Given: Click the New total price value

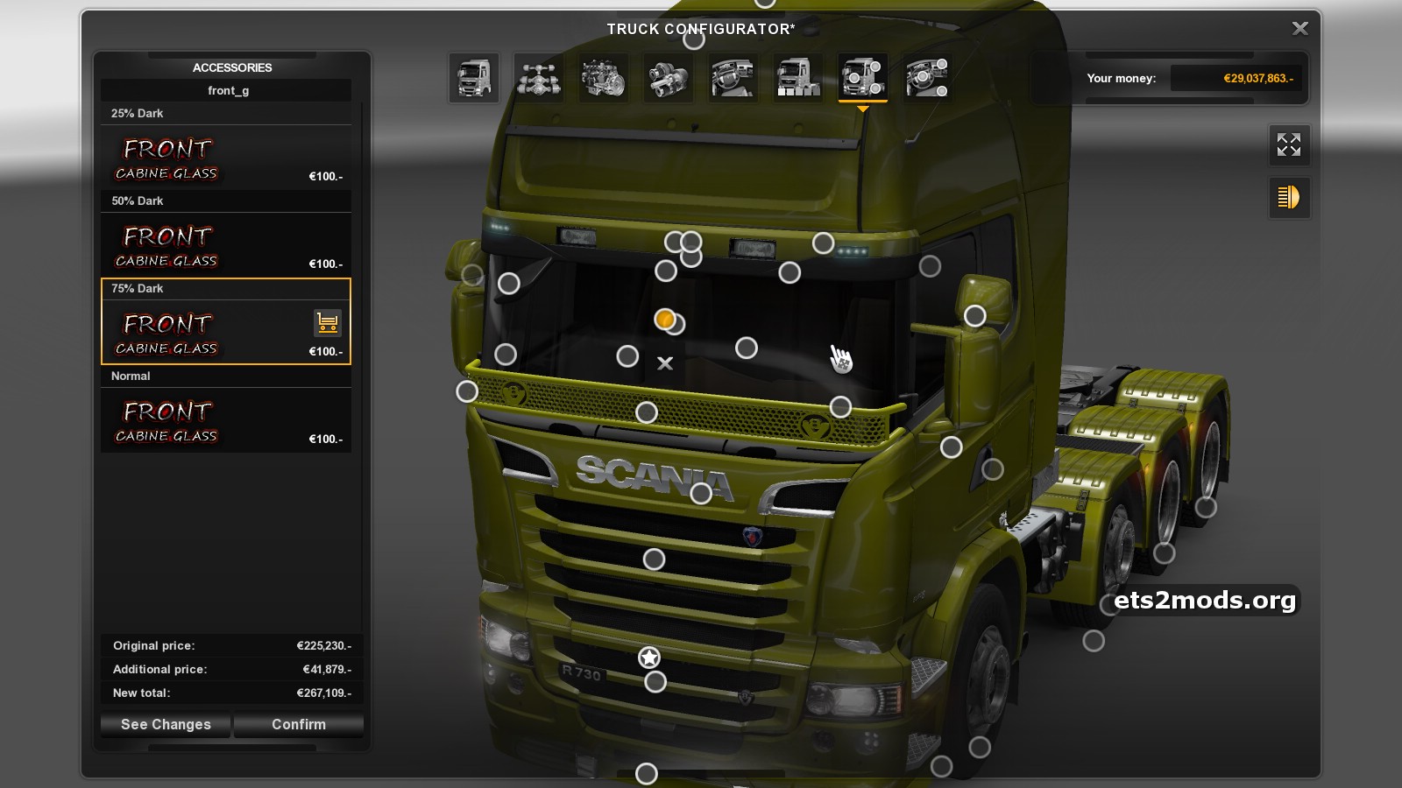Looking at the screenshot, I should (324, 693).
